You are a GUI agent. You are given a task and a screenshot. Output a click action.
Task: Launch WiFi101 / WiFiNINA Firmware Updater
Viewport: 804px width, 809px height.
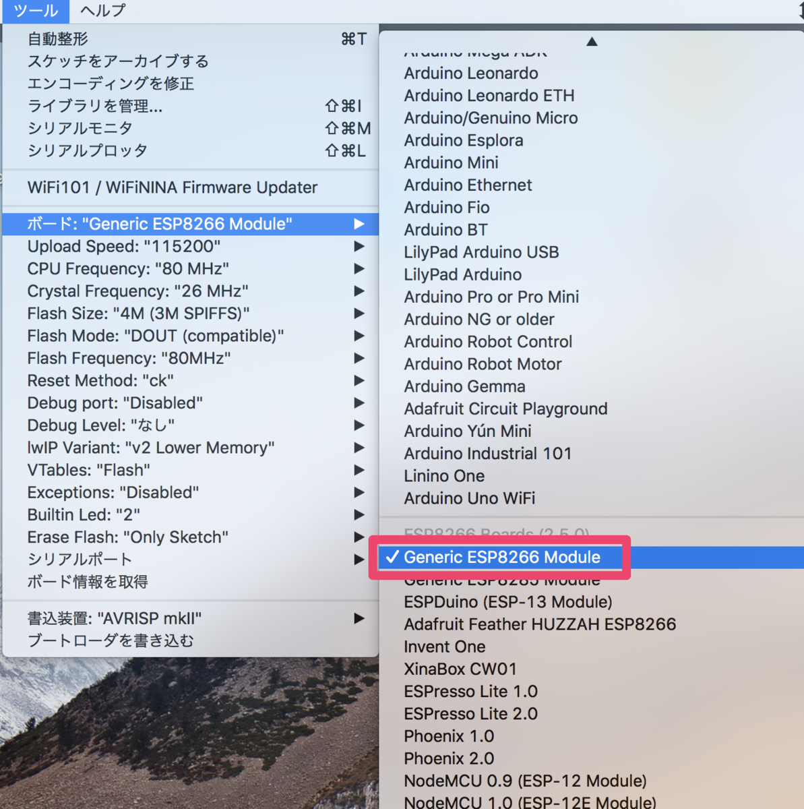pos(191,187)
